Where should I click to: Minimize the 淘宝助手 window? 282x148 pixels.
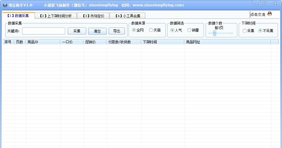click(x=257, y=3)
